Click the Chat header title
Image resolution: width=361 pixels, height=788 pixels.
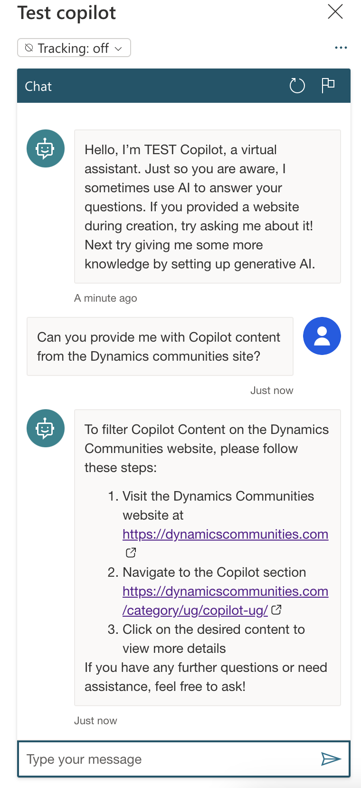pos(38,86)
